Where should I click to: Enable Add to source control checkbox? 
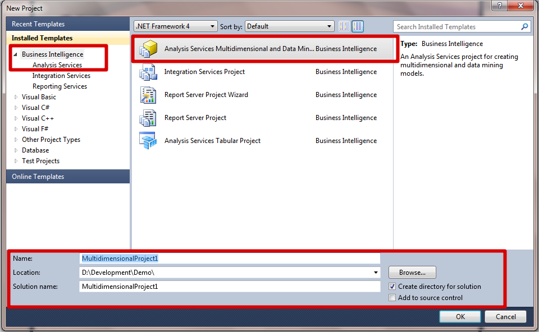tap(392, 298)
